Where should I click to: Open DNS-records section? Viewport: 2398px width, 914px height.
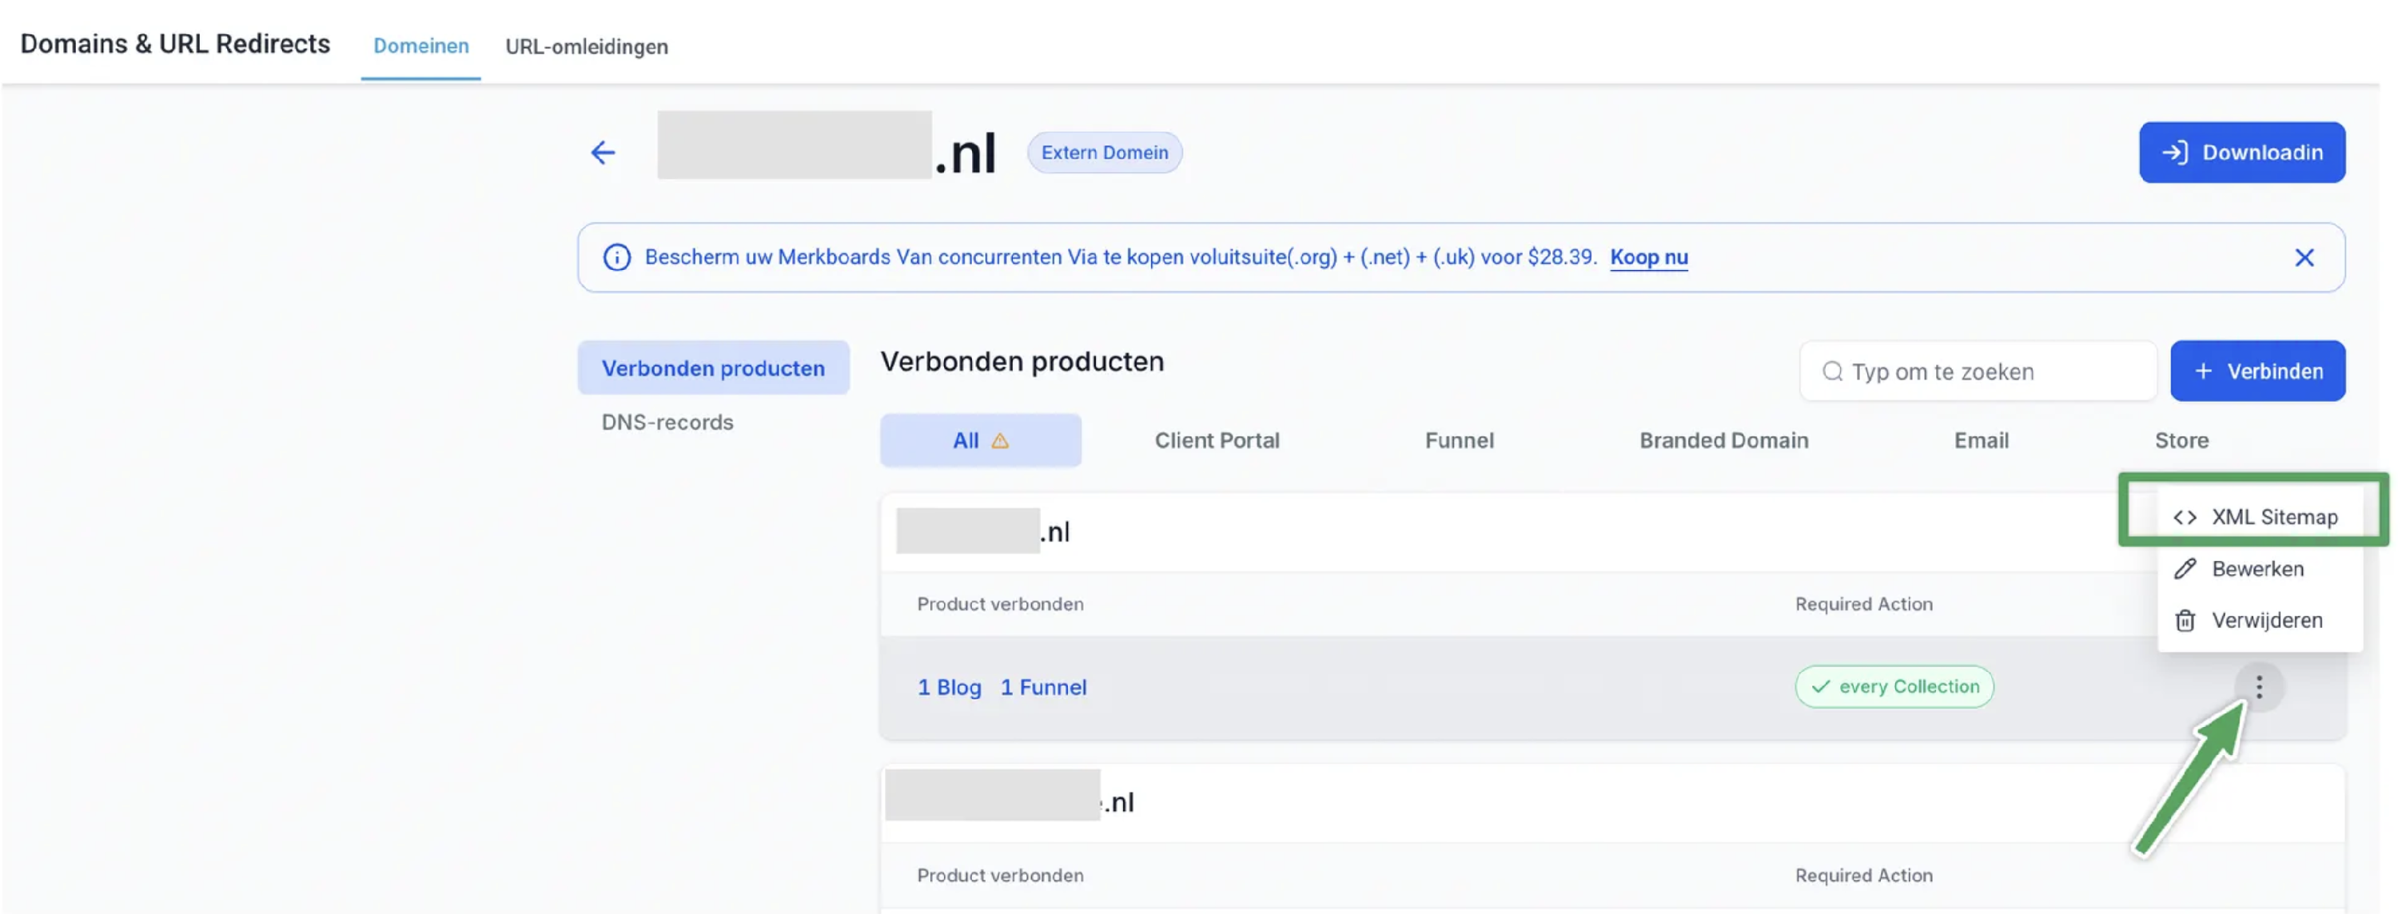(667, 423)
